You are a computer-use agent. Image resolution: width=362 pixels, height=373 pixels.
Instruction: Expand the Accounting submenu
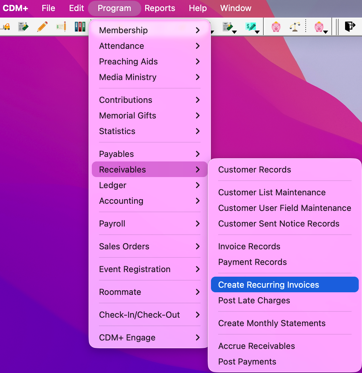[x=149, y=201]
